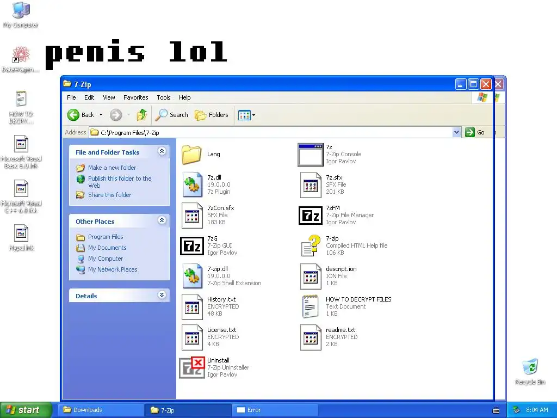Screen dimensions: 557x418
Task: Toggle the Folders pane button
Action: [x=212, y=115]
